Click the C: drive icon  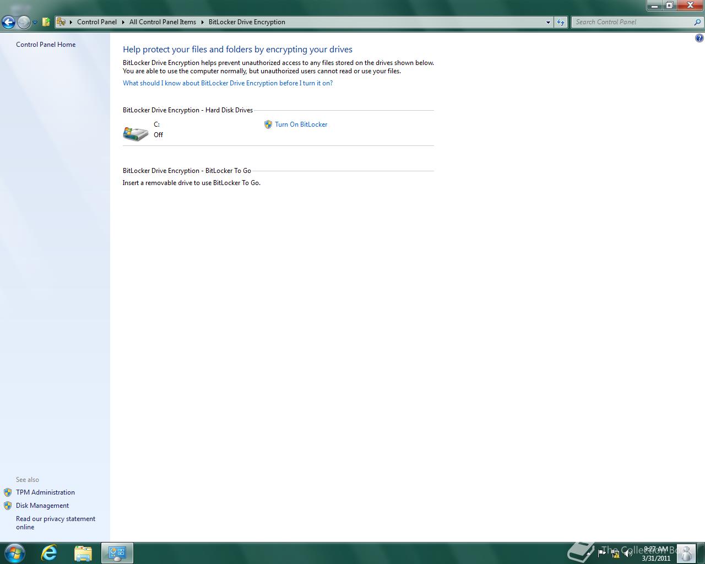(x=135, y=133)
